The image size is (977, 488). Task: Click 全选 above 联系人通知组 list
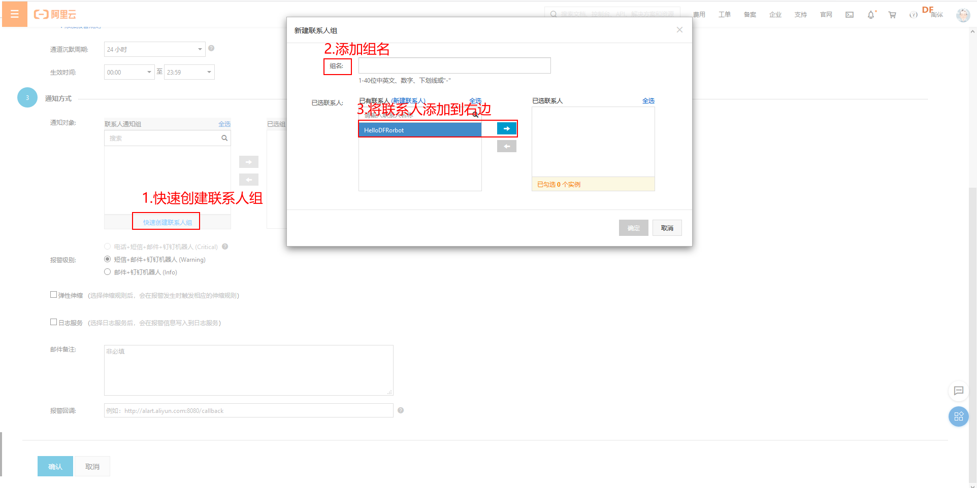point(224,124)
